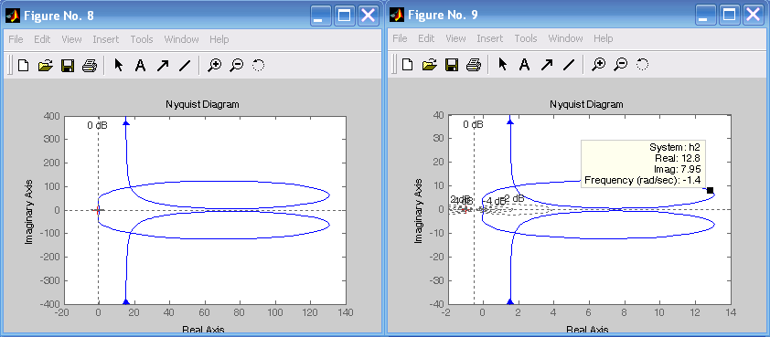This screenshot has height=337, width=770.
Task: Select Insert Arrow tool in Figure No. 9
Action: pos(547,64)
